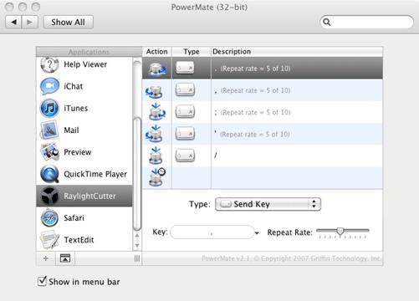
Task: Click the pane divider grip handle
Action: [137, 258]
